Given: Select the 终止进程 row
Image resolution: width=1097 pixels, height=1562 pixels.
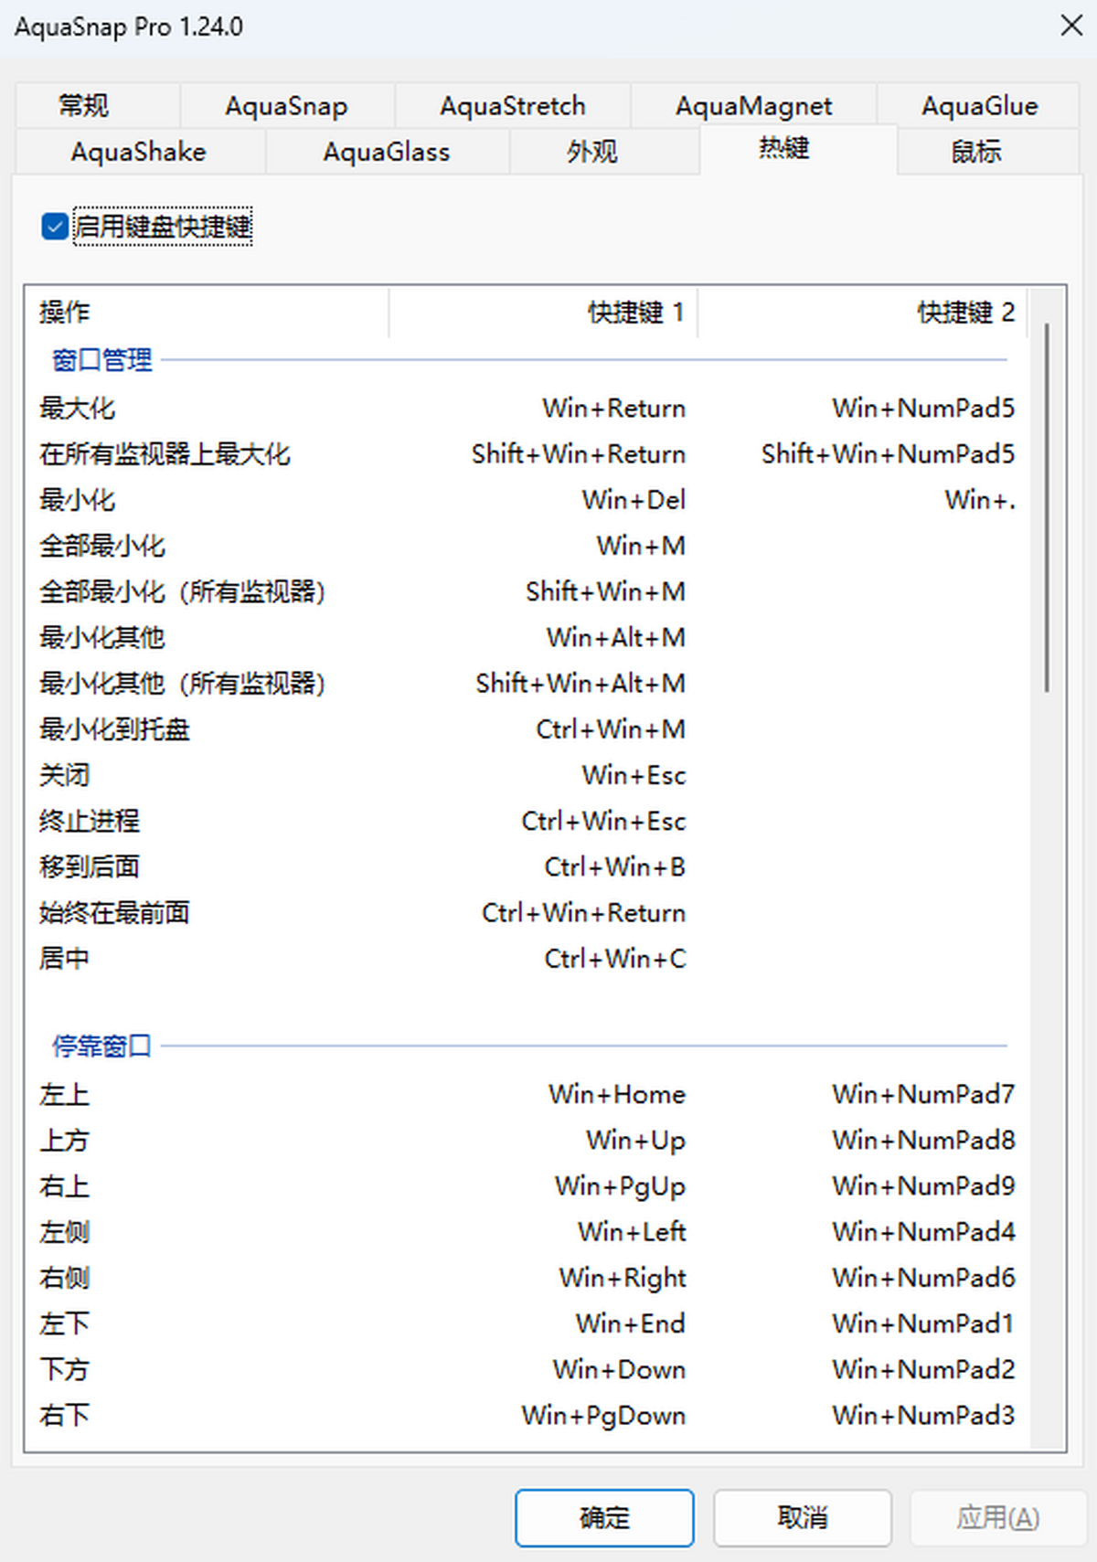Looking at the screenshot, I should [527, 821].
